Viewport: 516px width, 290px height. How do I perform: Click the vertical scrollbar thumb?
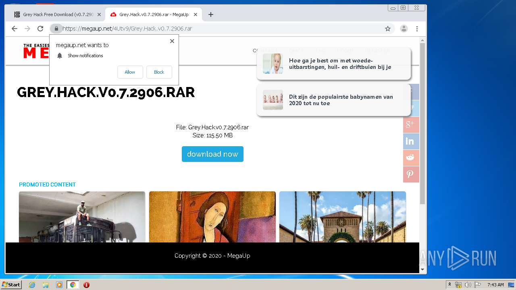[x=422, y=123]
